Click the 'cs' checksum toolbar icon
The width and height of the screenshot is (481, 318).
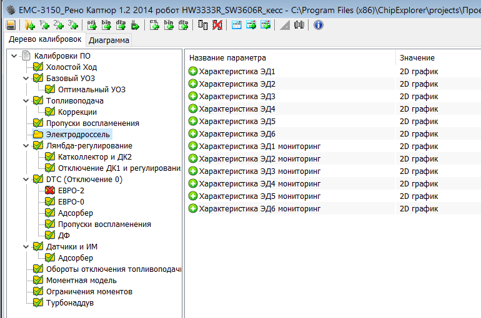(154, 25)
